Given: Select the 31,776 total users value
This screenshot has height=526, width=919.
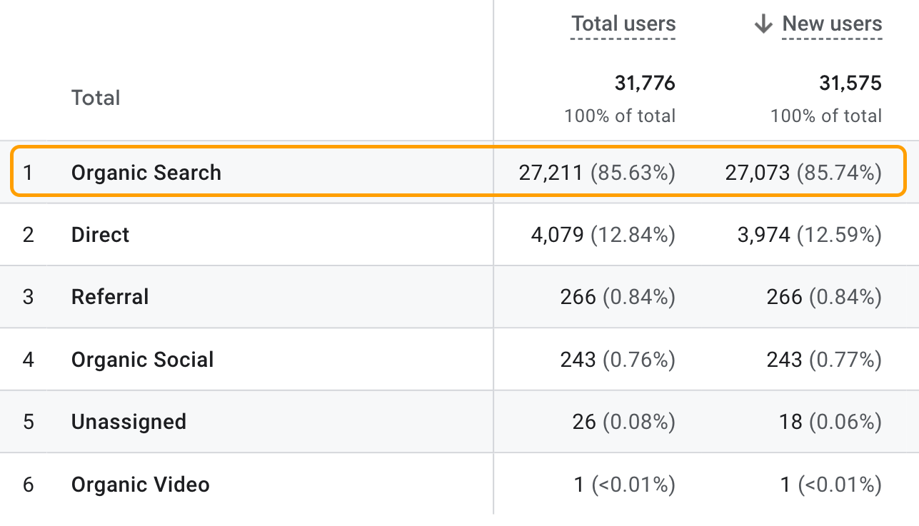Looking at the screenshot, I should click(x=646, y=83).
